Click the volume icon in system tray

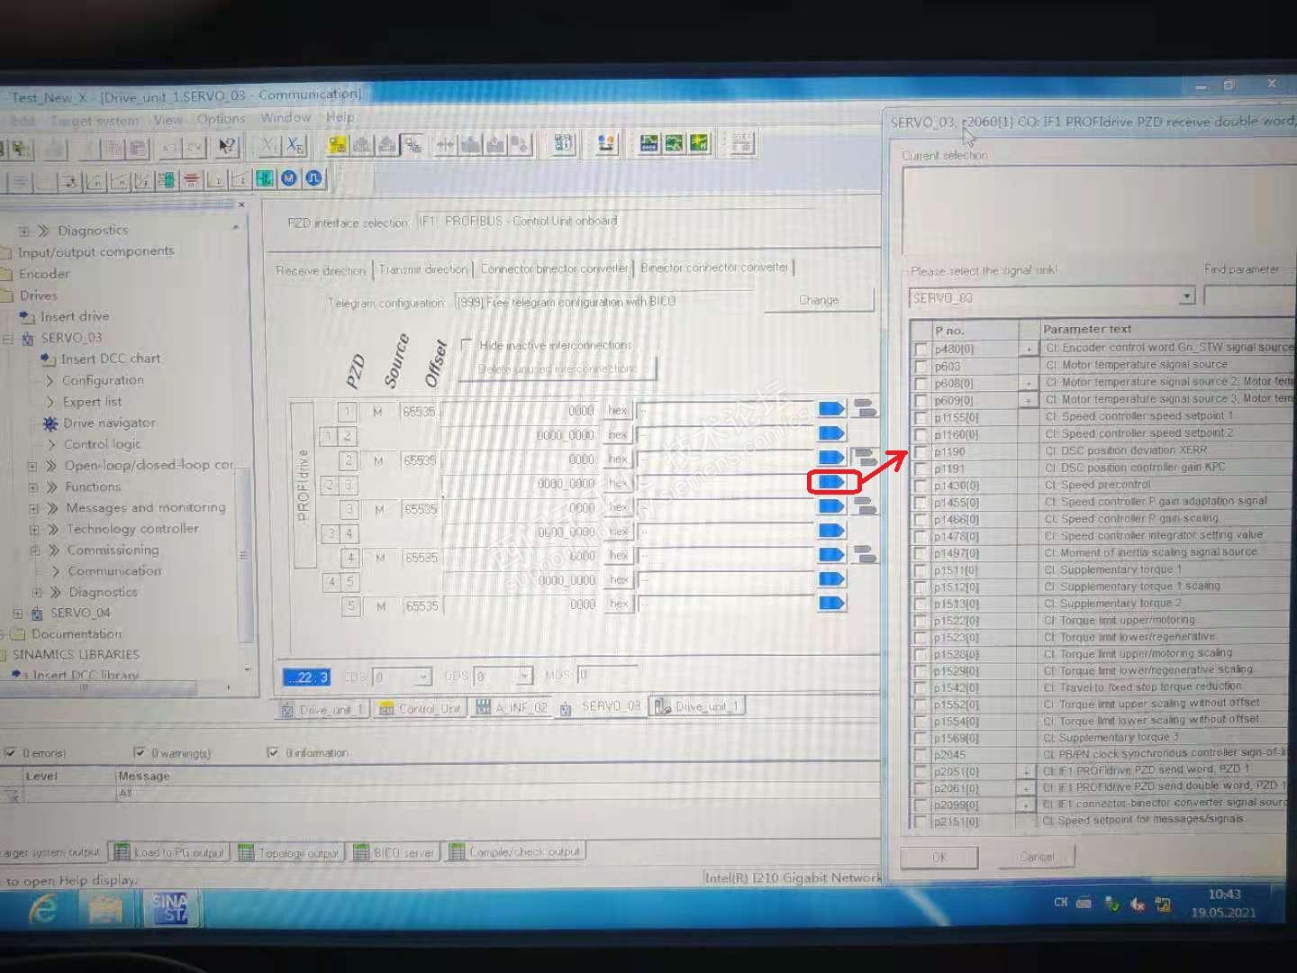pyautogui.click(x=1138, y=904)
